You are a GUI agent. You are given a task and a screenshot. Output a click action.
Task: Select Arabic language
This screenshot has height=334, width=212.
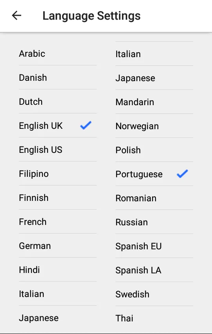[58, 54]
